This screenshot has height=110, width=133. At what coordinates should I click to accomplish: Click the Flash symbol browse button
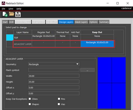(x=87, y=70)
